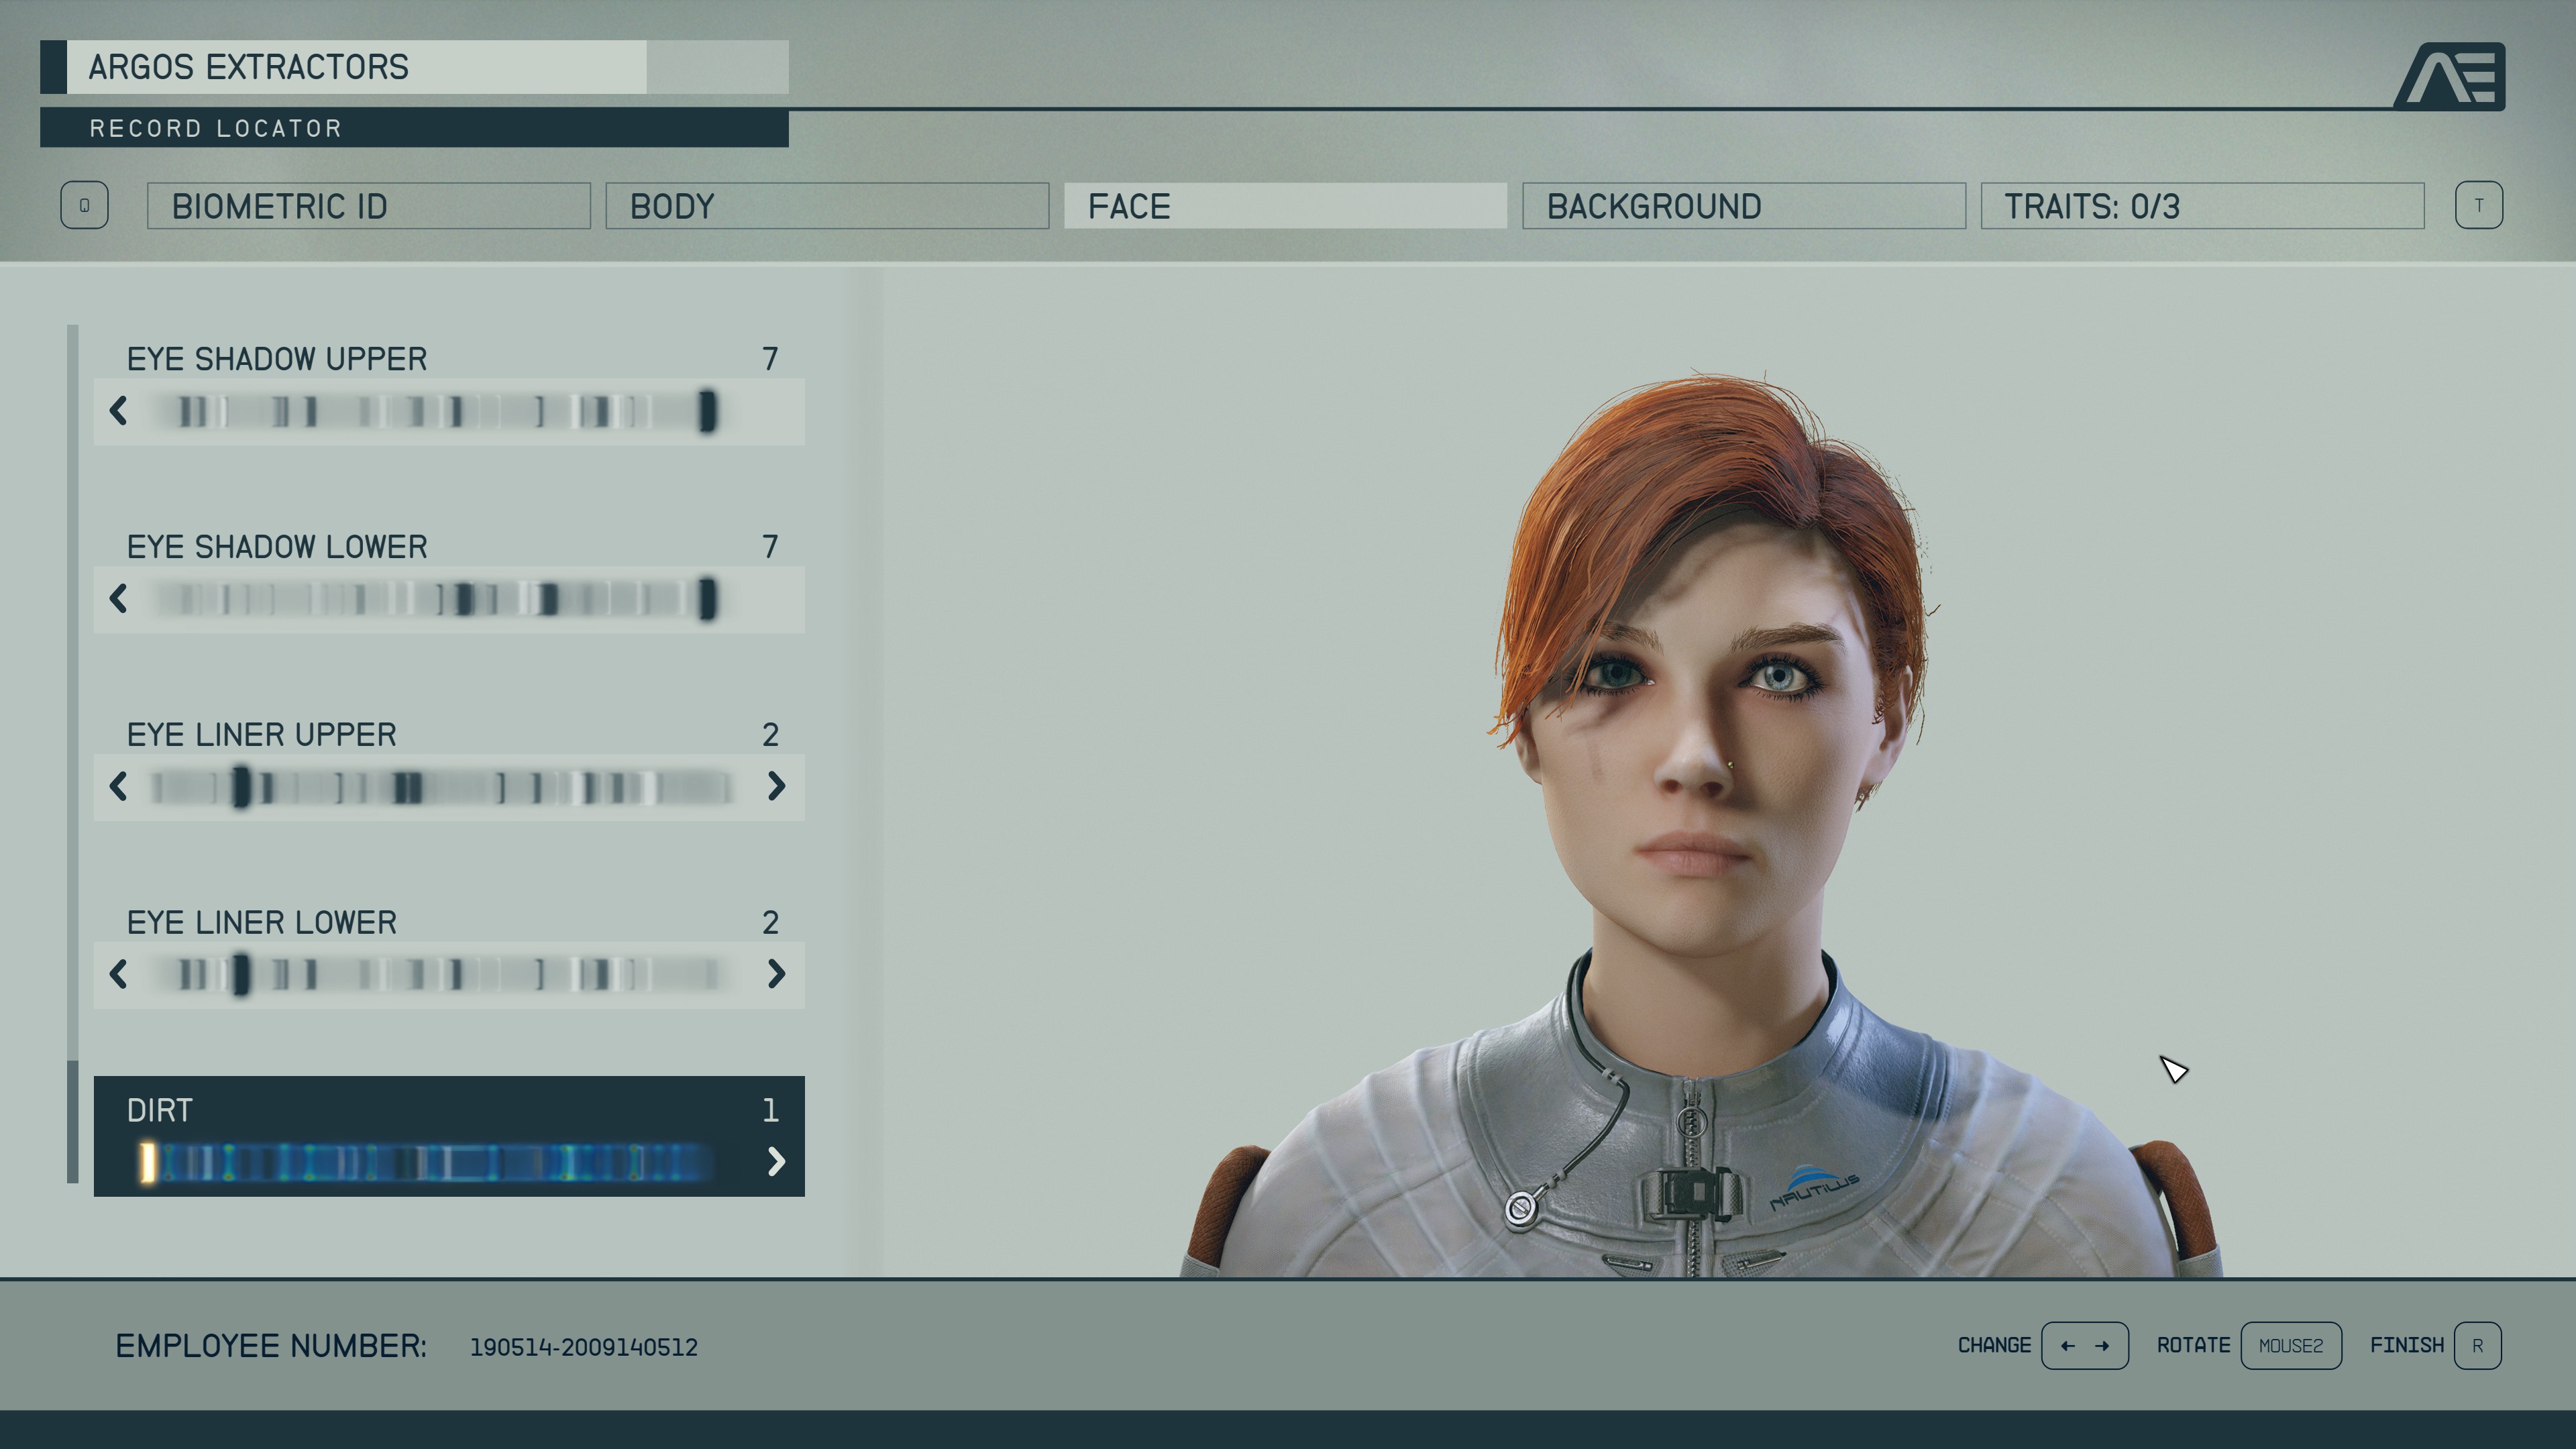Screen dimensions: 2576x1449
Task: Increase Eye Liner Lower with right arrow
Action: [776, 974]
